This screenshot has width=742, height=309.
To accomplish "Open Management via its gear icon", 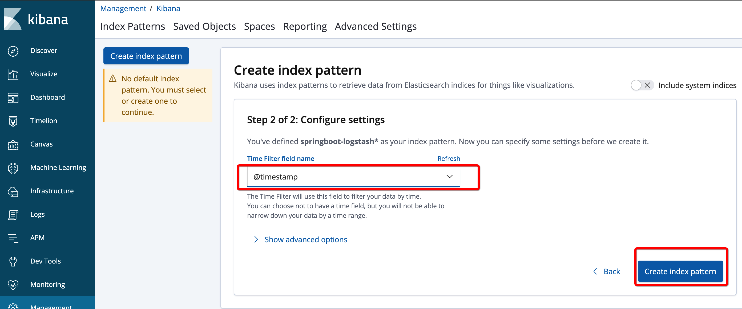I will 13,306.
